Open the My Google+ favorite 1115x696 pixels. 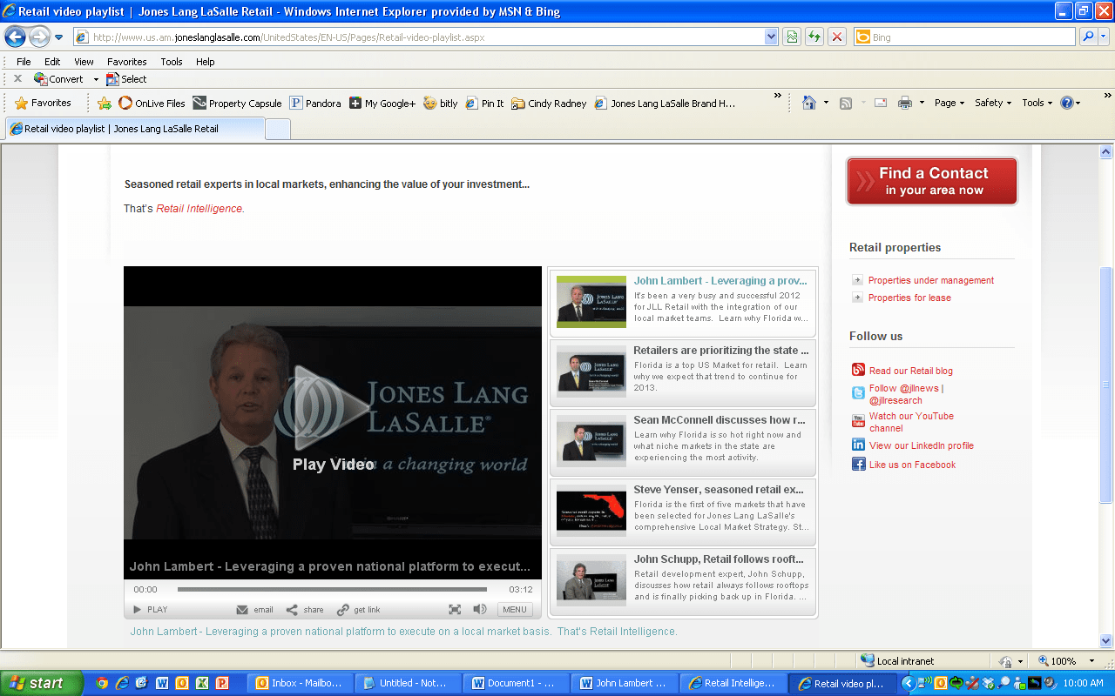tap(382, 103)
